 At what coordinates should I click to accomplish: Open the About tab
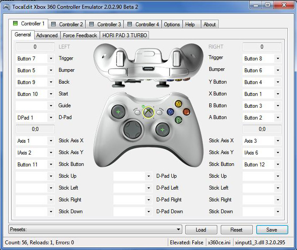210,24
